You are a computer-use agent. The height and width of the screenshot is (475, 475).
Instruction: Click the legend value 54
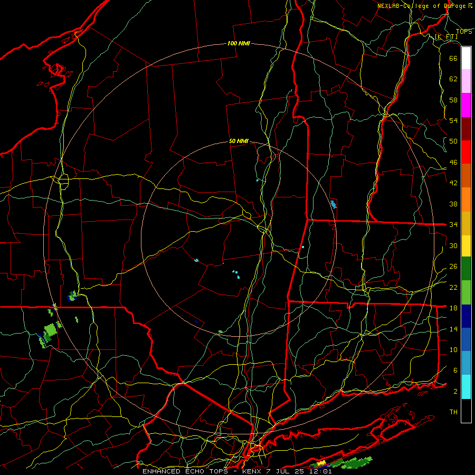point(453,120)
